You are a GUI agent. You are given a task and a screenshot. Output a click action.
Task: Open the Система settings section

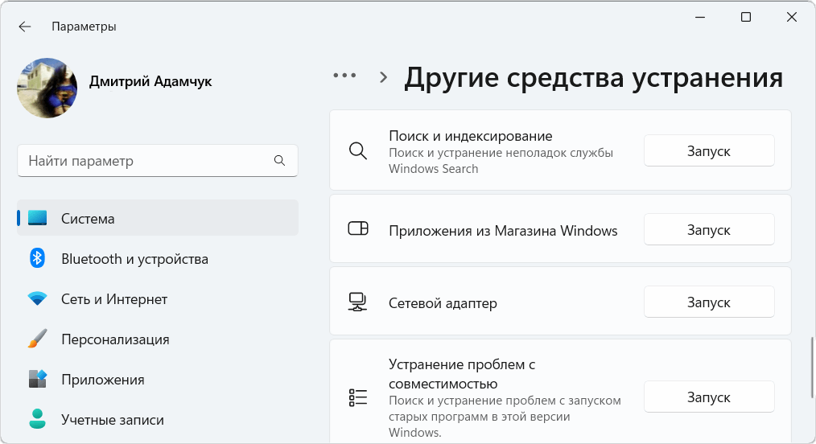88,219
